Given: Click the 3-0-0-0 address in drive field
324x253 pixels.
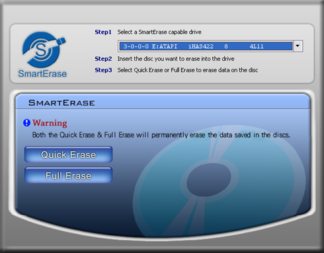Looking at the screenshot, I should tap(136, 46).
